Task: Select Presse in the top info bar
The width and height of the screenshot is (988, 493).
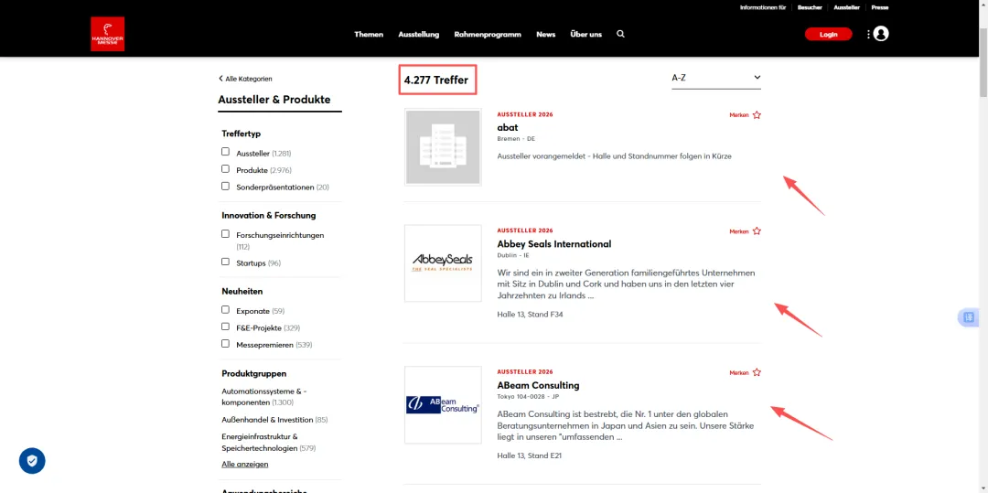Action: tap(880, 7)
